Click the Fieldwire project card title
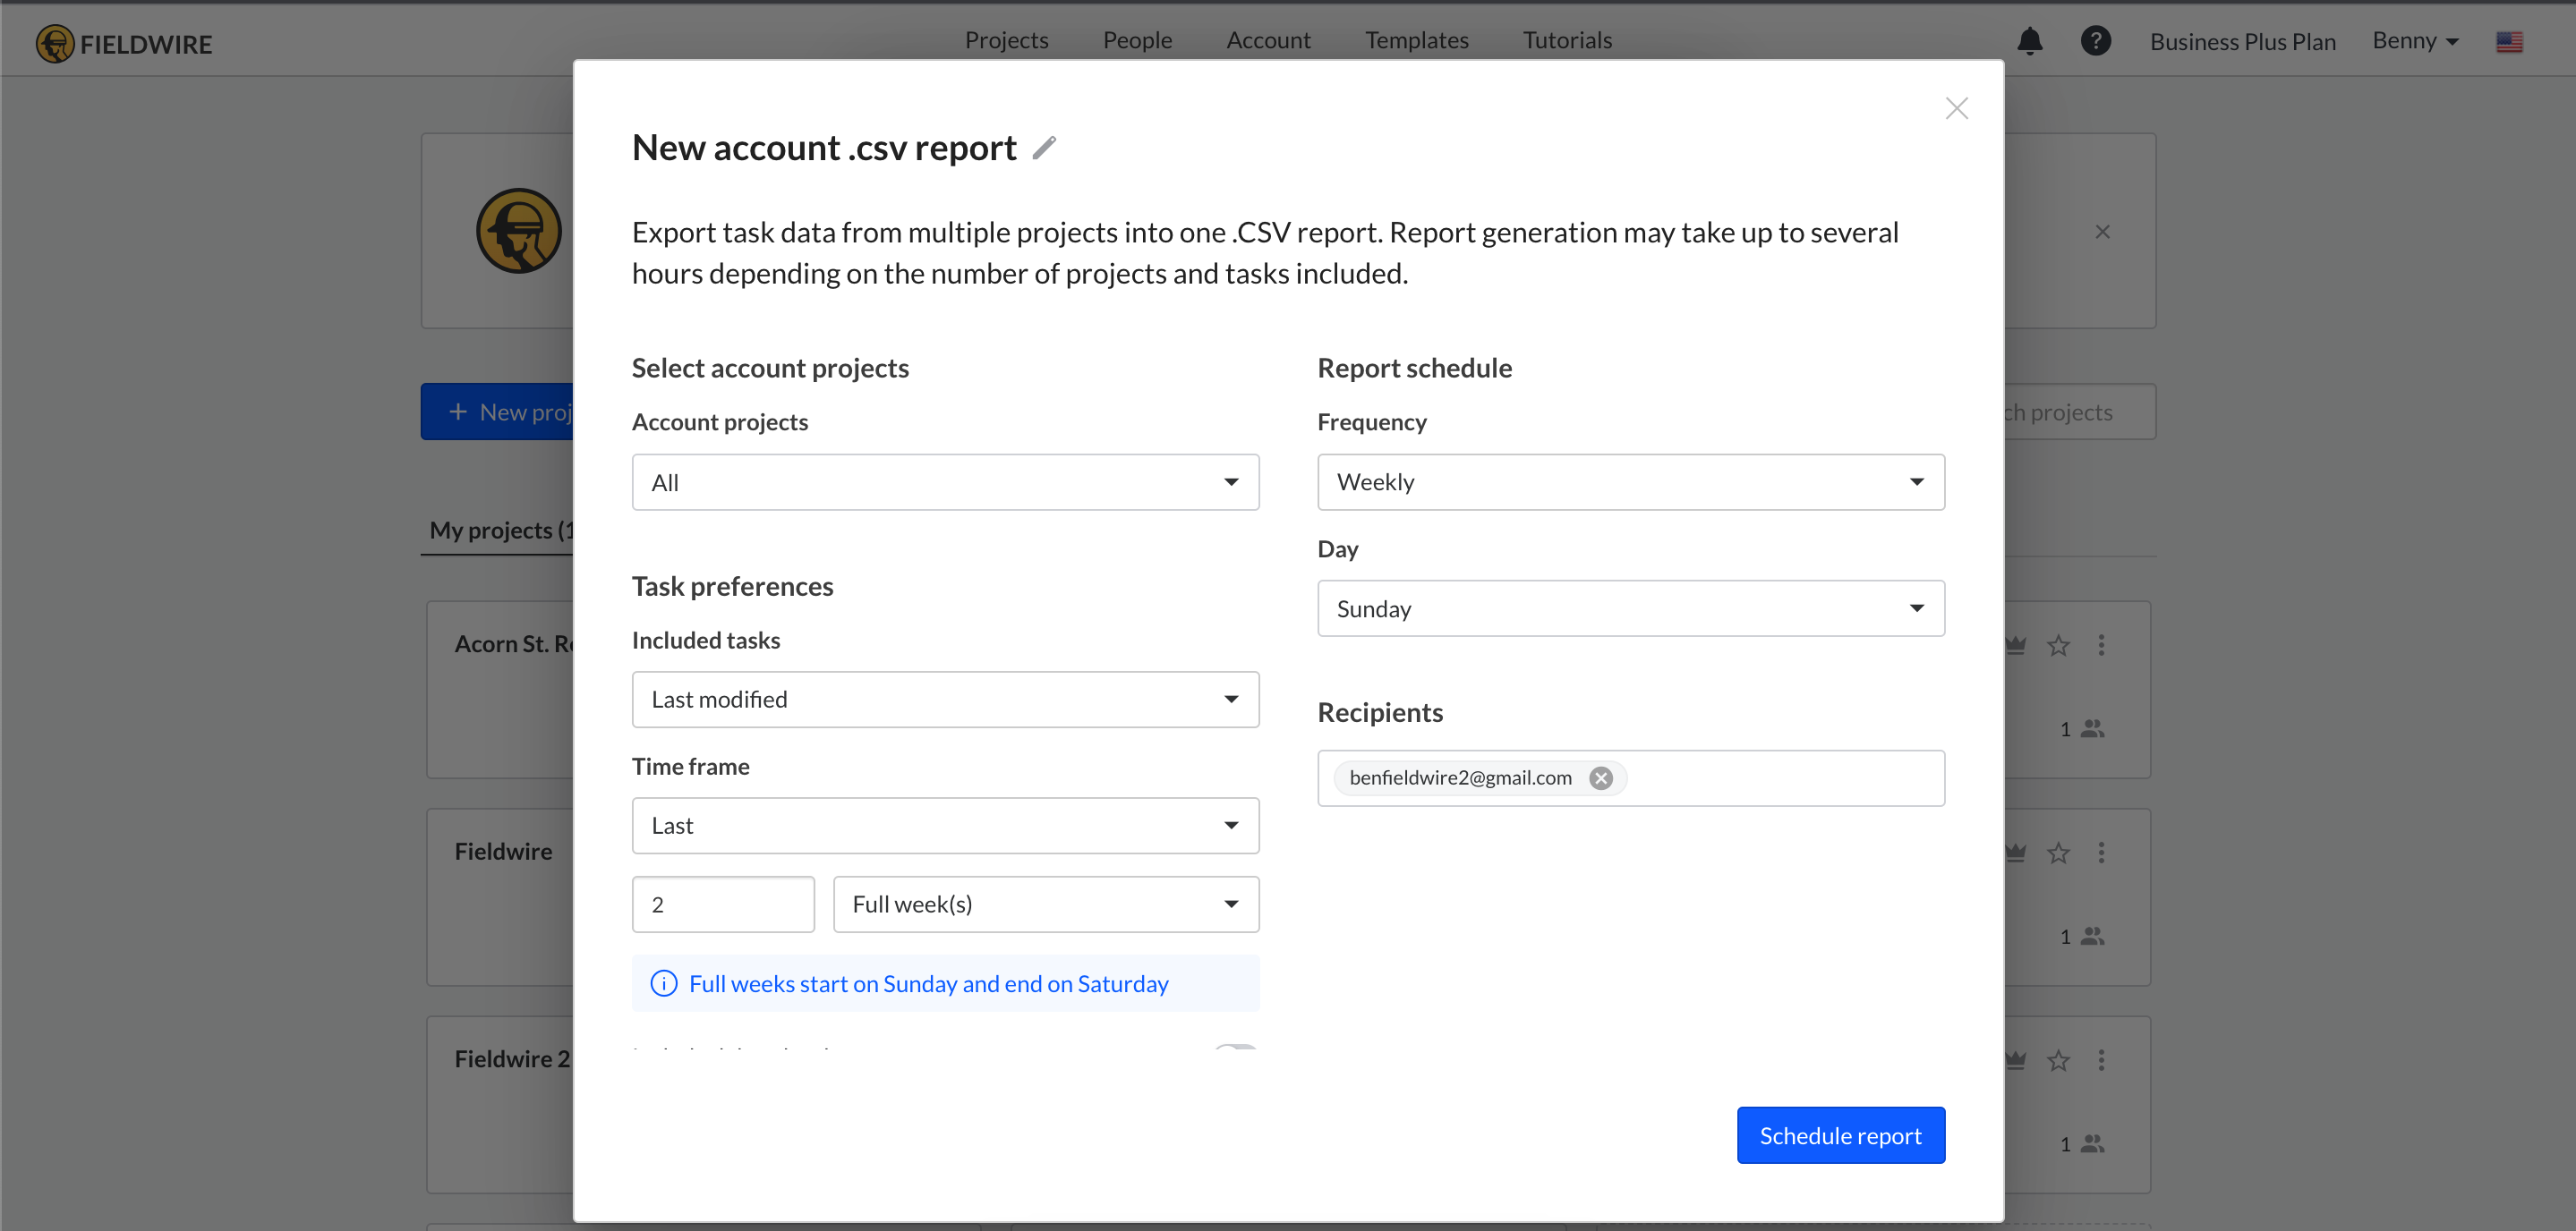The width and height of the screenshot is (2576, 1231). [503, 852]
